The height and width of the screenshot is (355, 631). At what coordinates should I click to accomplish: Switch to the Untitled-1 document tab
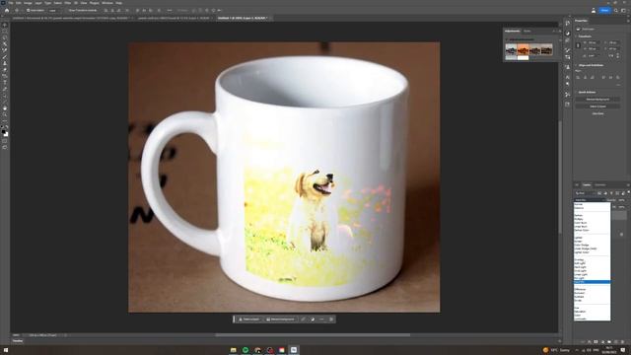tap(243, 18)
